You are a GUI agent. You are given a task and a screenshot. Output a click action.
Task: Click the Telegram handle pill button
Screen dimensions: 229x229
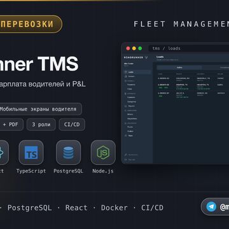(215, 207)
